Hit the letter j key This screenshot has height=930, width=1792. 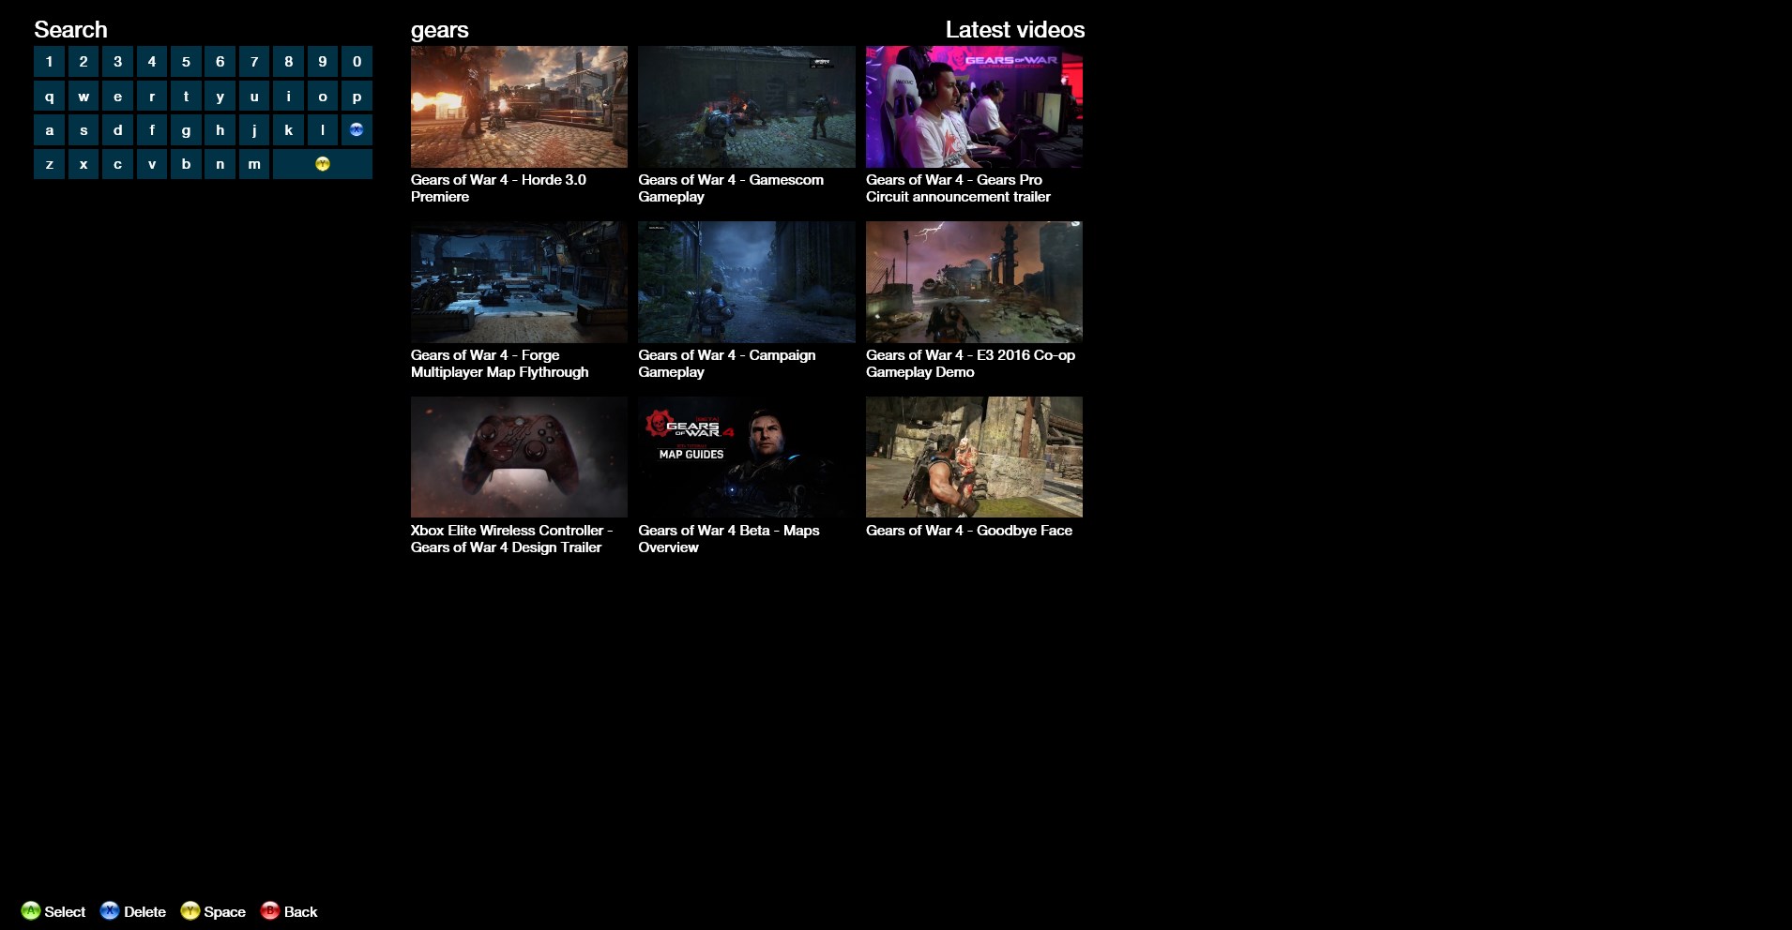pyautogui.click(x=254, y=130)
